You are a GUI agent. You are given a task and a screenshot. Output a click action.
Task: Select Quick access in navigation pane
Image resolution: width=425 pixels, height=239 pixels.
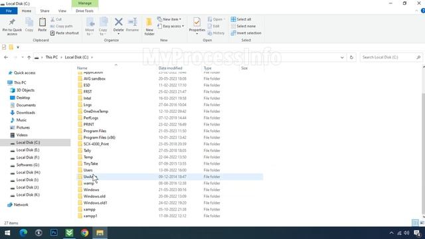25,72
